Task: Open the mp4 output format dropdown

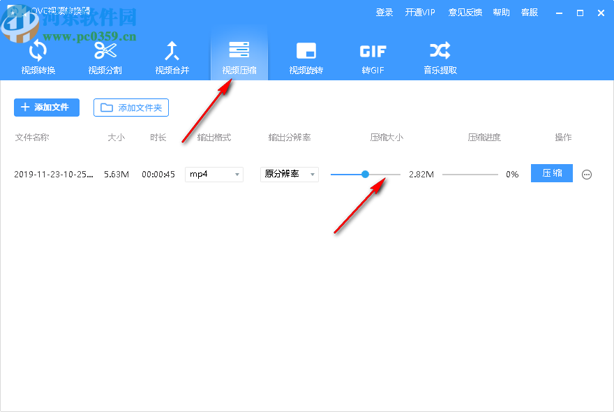Action: click(214, 174)
